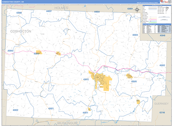Click the yellow city area at 43844
Screen dimensions: 173x126
39,53
